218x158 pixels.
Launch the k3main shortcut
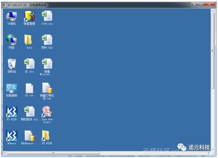coord(12,137)
